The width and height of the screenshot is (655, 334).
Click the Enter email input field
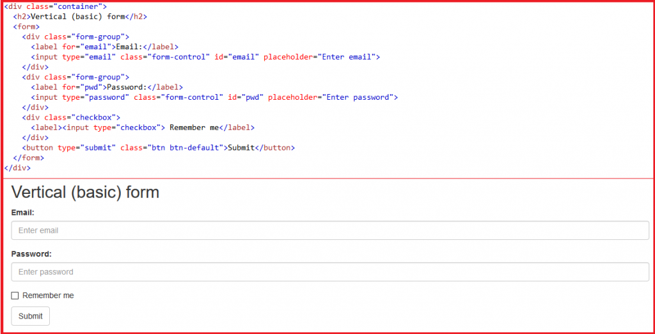coord(330,230)
